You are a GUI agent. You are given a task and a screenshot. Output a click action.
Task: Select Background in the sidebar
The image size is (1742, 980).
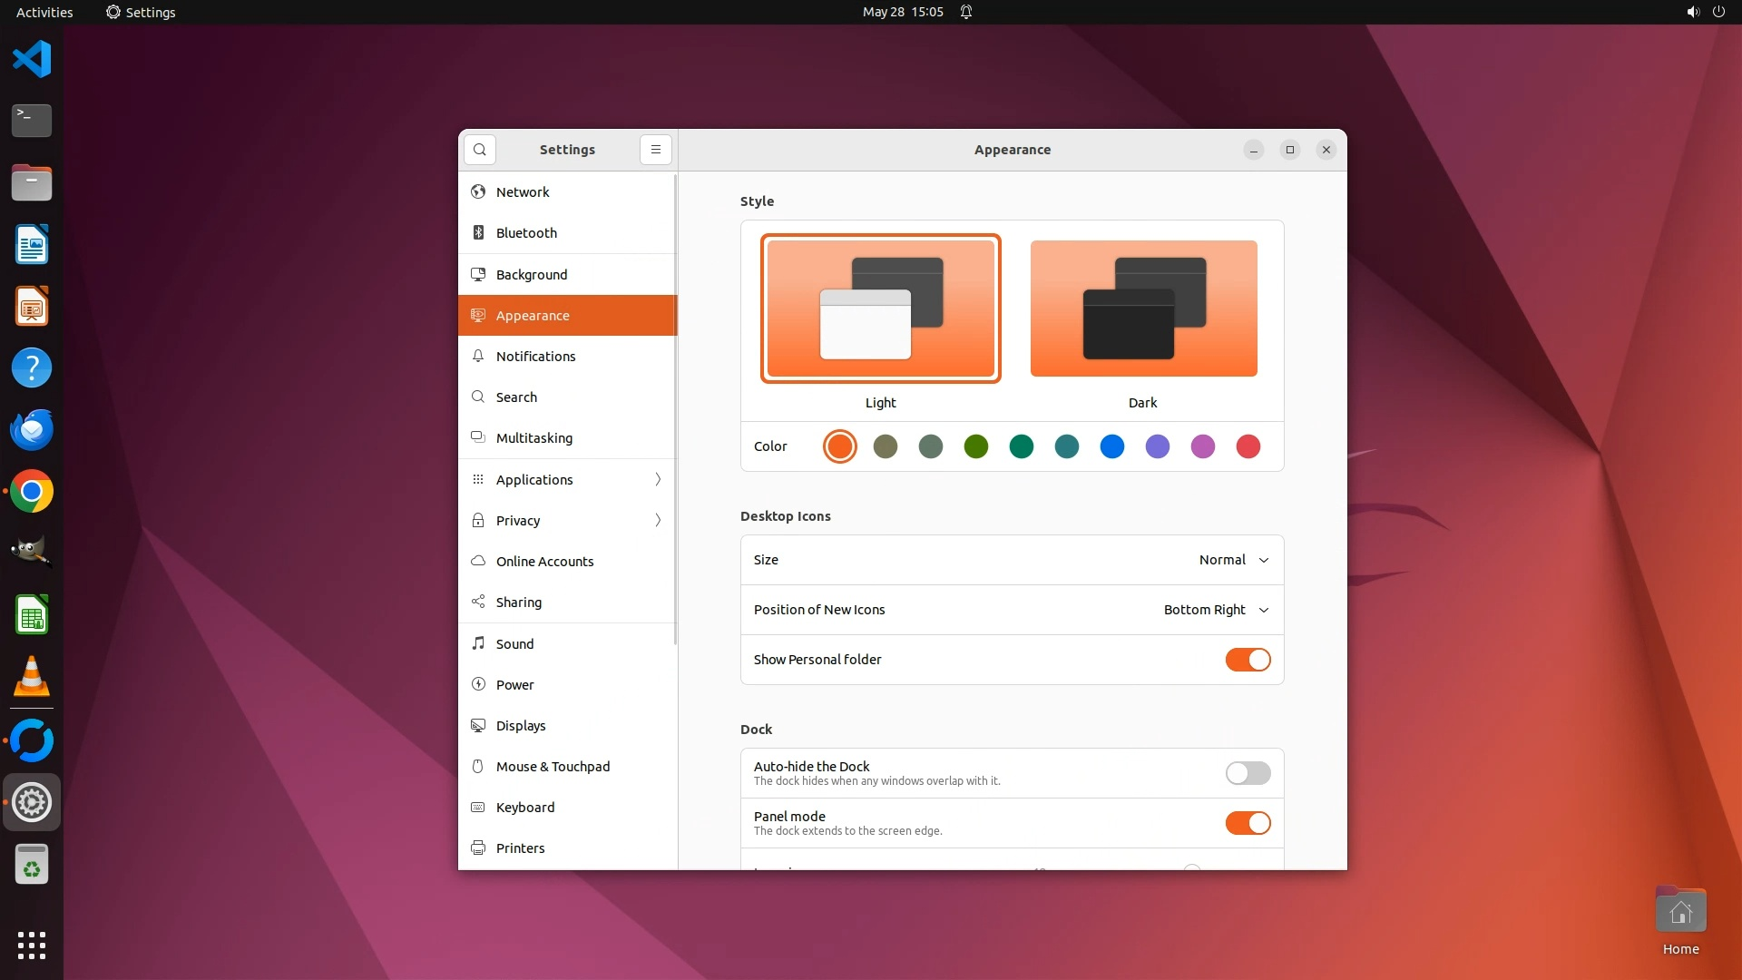click(x=532, y=275)
